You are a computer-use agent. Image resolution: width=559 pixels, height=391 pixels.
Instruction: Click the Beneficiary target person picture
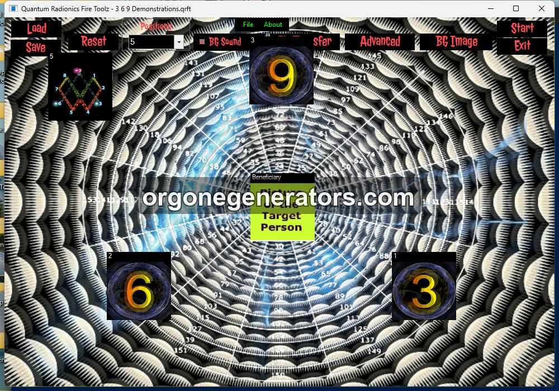282,212
